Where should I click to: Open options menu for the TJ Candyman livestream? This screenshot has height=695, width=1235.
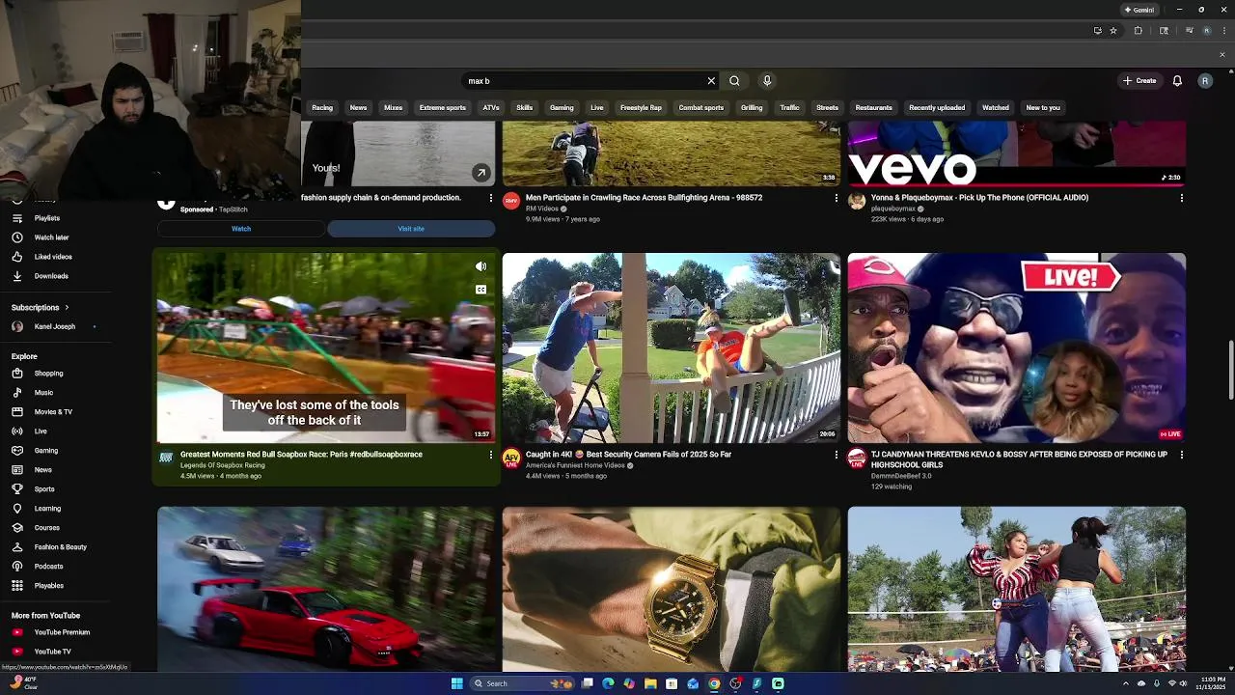pyautogui.click(x=1182, y=455)
